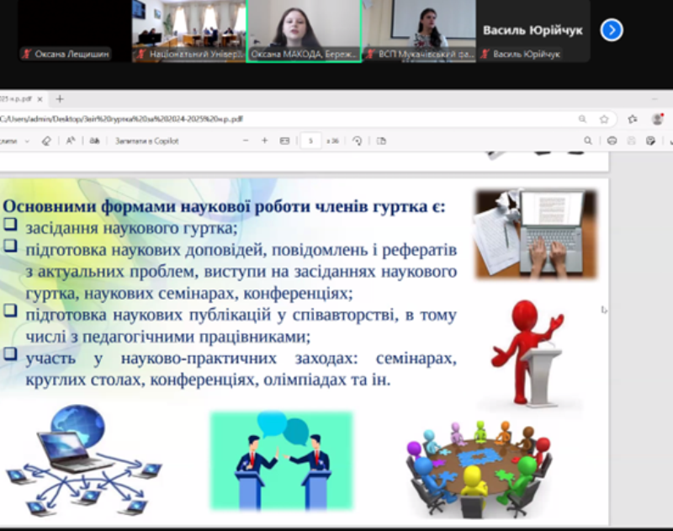Zoom out the PDF with minus icon
Screen dimensions: 673x531
point(246,141)
